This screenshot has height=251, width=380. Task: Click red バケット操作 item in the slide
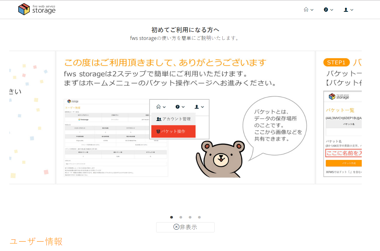coord(173,131)
